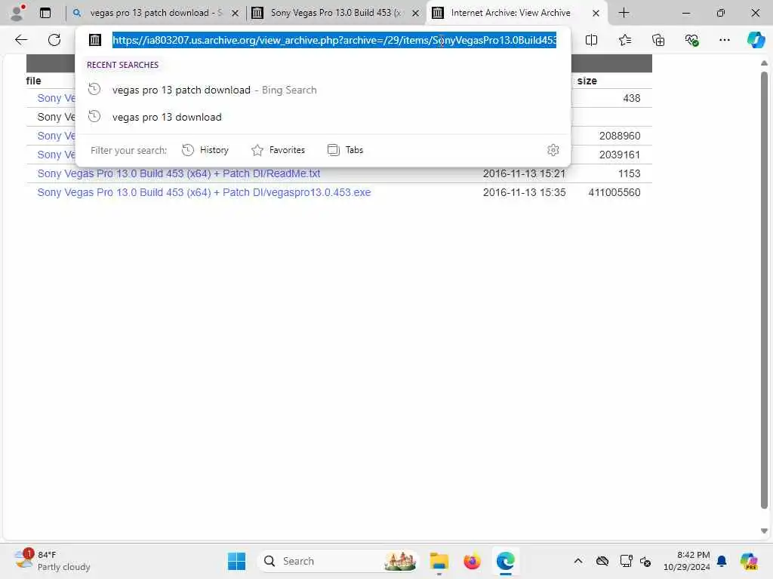Open Browser essentials heart icon

(691, 40)
